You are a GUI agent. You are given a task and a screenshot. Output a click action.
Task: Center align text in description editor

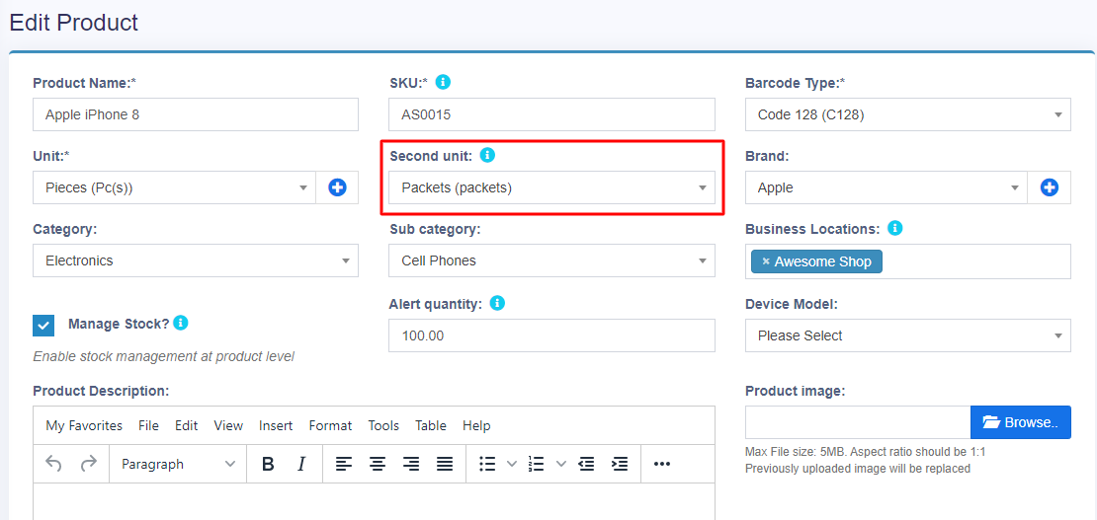click(x=377, y=464)
